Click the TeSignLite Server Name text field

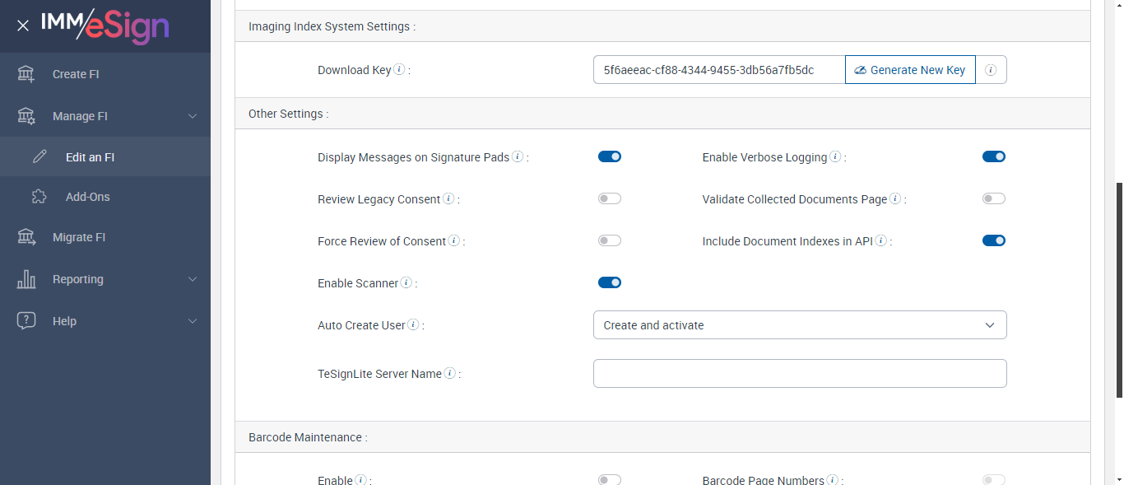pos(800,373)
